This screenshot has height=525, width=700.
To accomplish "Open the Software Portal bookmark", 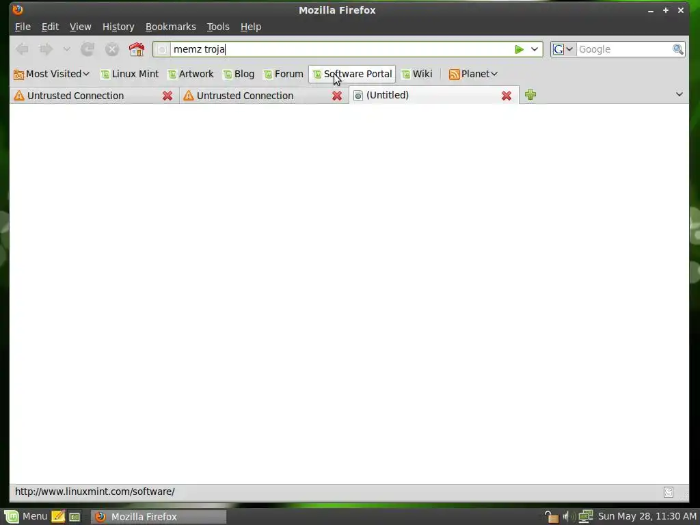I will tap(352, 74).
